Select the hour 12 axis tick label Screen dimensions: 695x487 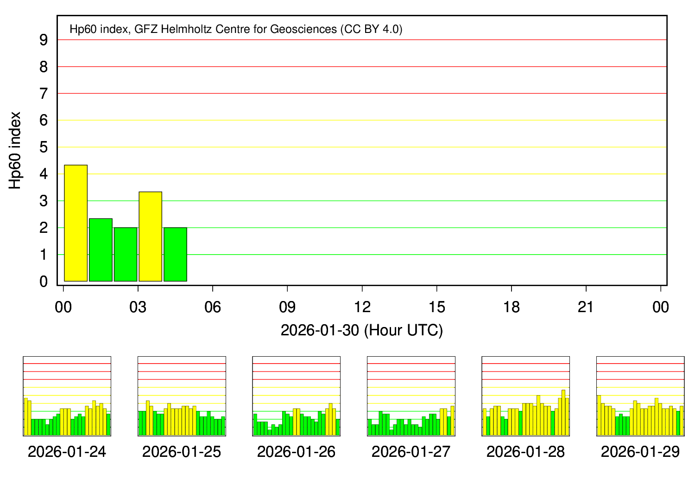362,306
